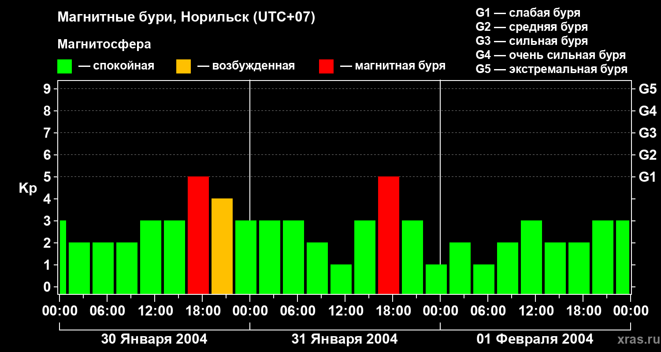Click the 'G5 — экстремальная буря' legend line
This screenshot has width=661, height=352.
551,69
